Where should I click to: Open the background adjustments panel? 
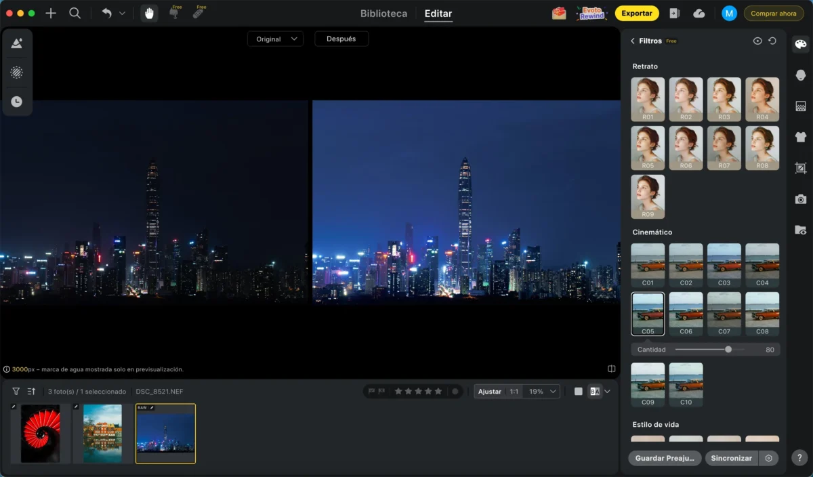[x=800, y=106]
